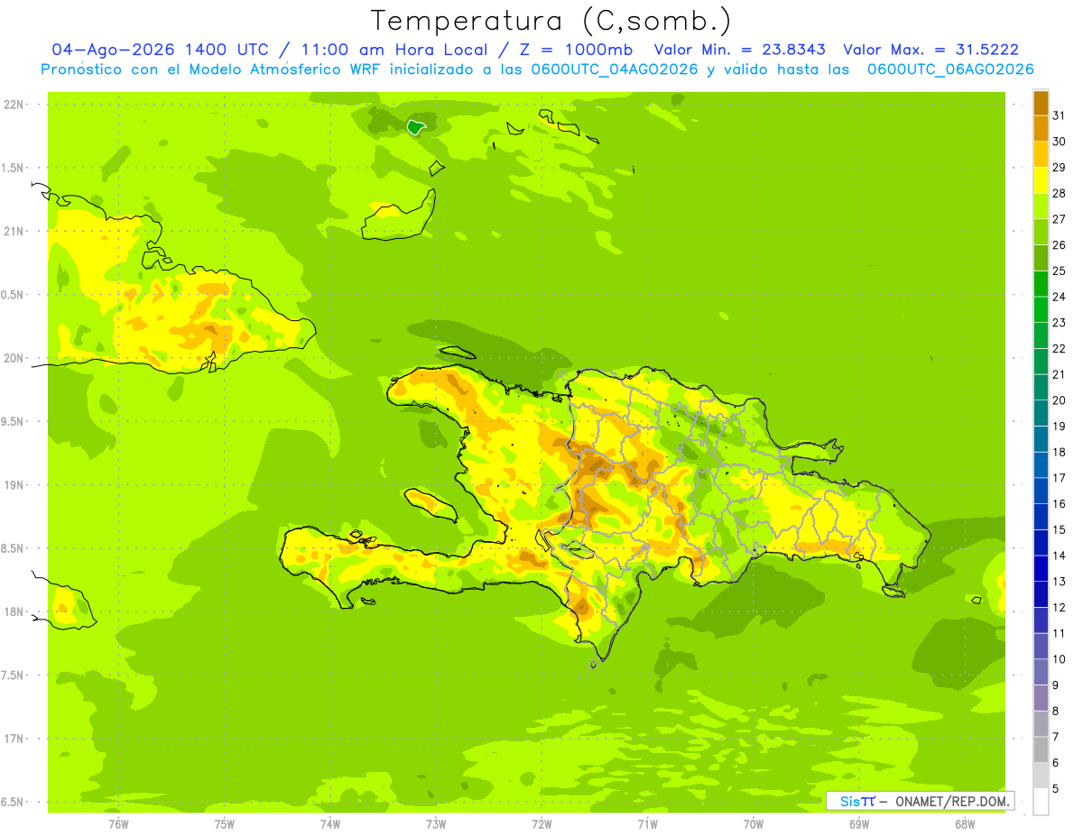The height and width of the screenshot is (836, 1083).
Task: Click the "Valor Min. = 23.8343" readout
Action: point(740,50)
